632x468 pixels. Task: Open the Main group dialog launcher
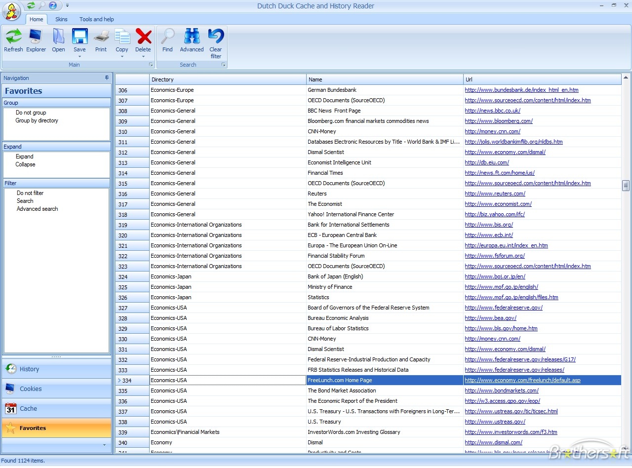[151, 65]
